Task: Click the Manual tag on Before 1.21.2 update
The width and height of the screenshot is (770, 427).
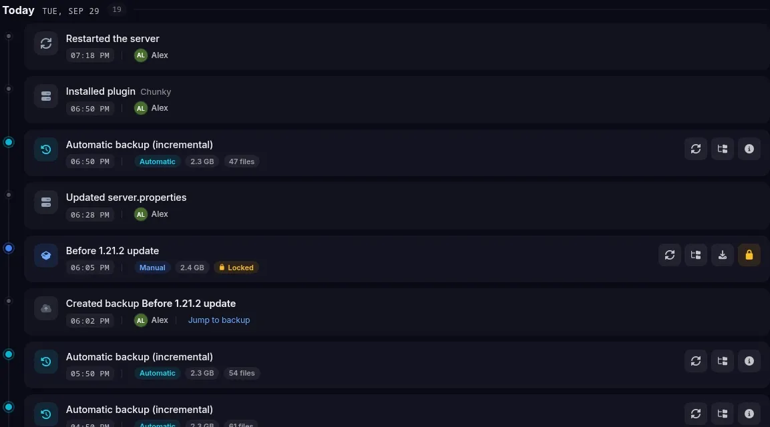Action: pos(152,268)
